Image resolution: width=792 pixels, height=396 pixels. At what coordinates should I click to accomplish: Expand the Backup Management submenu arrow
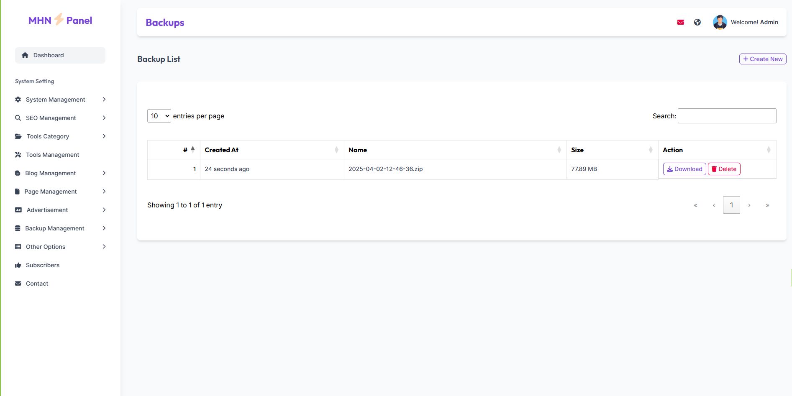pyautogui.click(x=104, y=228)
